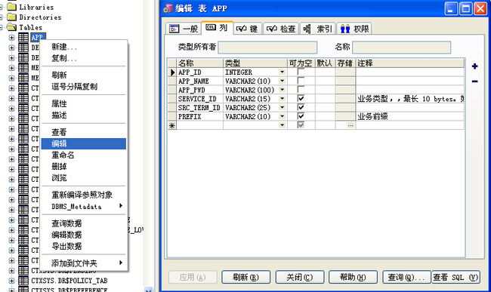Click the SERVICE_ID column name cell
Image resolution: width=491 pixels, height=292 pixels.
pyautogui.click(x=199, y=99)
